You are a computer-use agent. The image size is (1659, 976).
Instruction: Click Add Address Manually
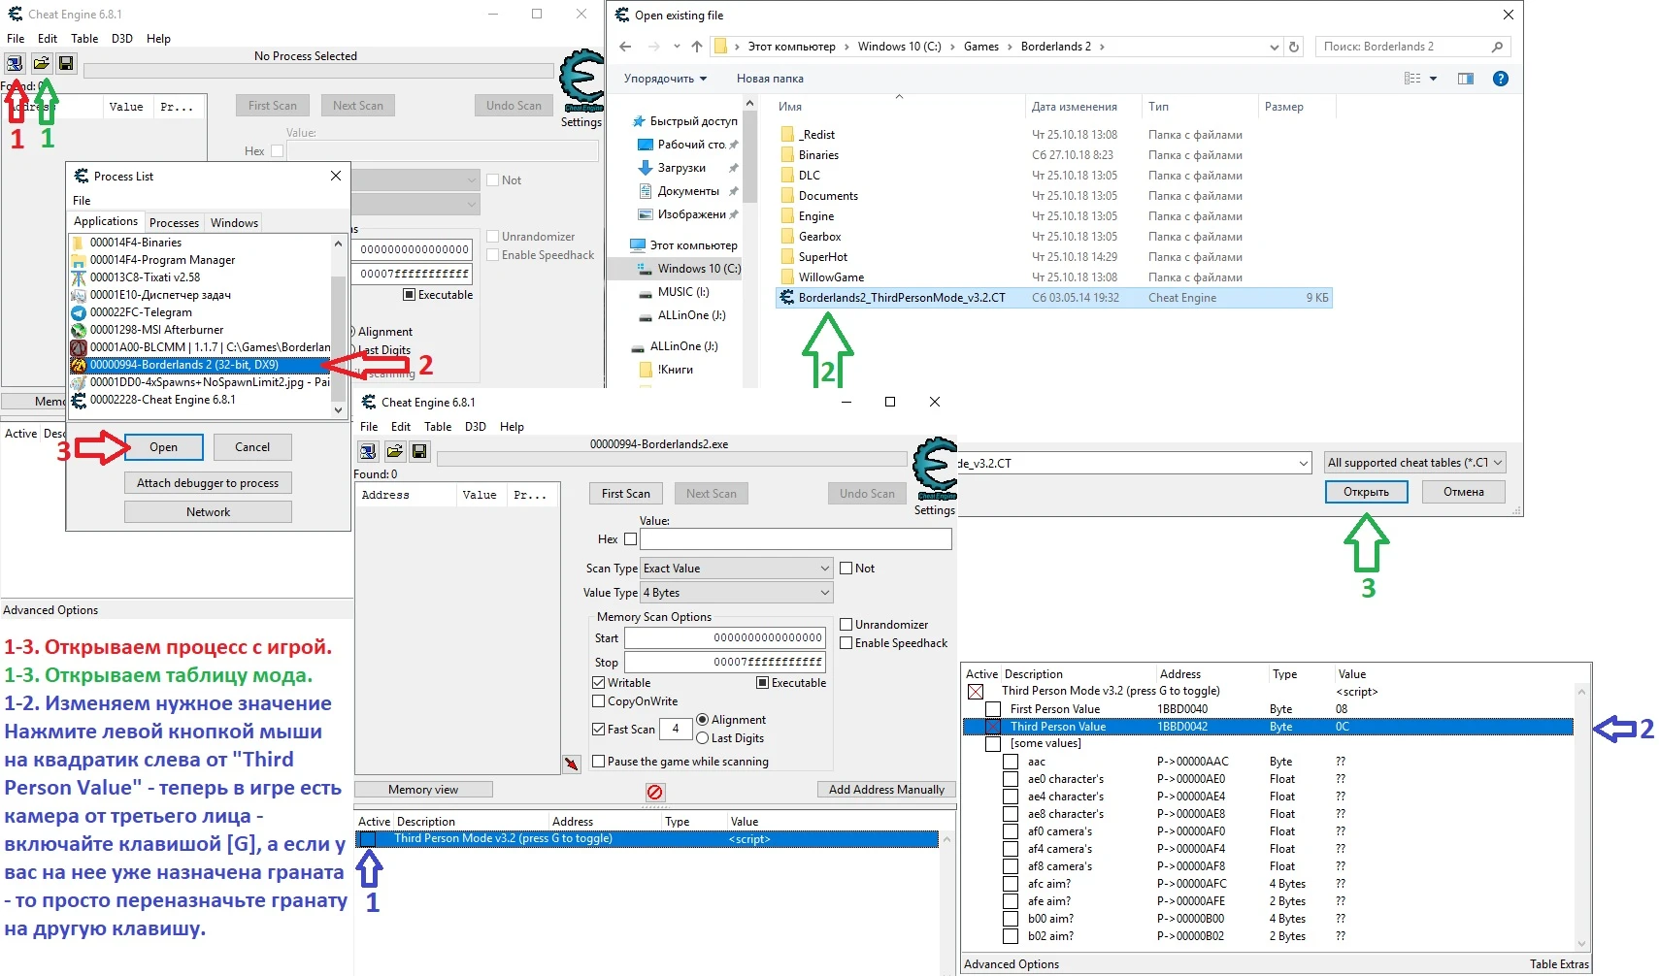point(886,790)
